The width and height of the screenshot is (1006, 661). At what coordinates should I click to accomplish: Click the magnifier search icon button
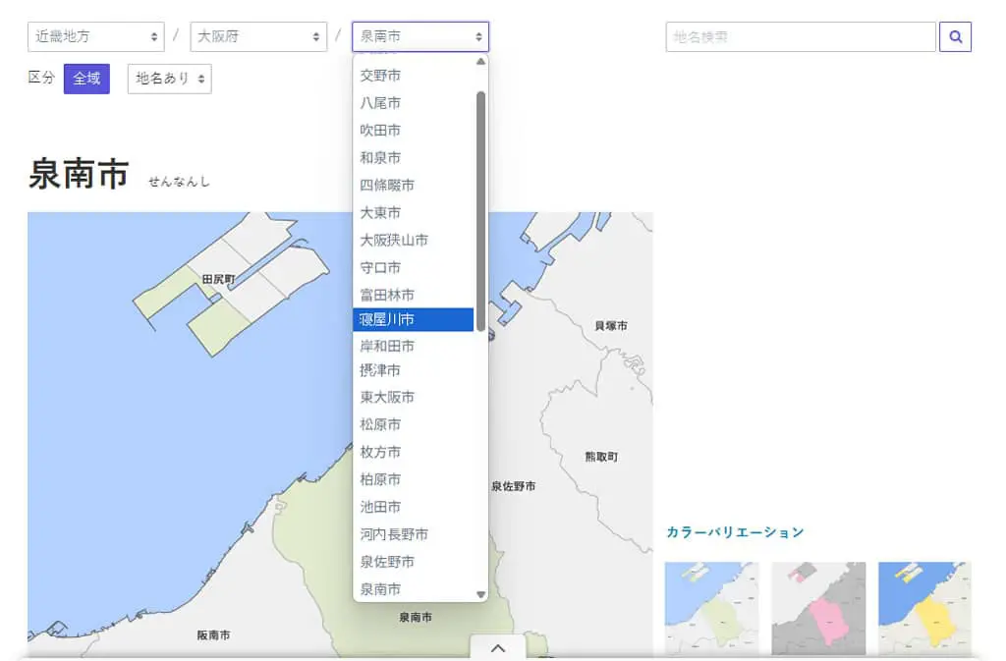tap(955, 37)
